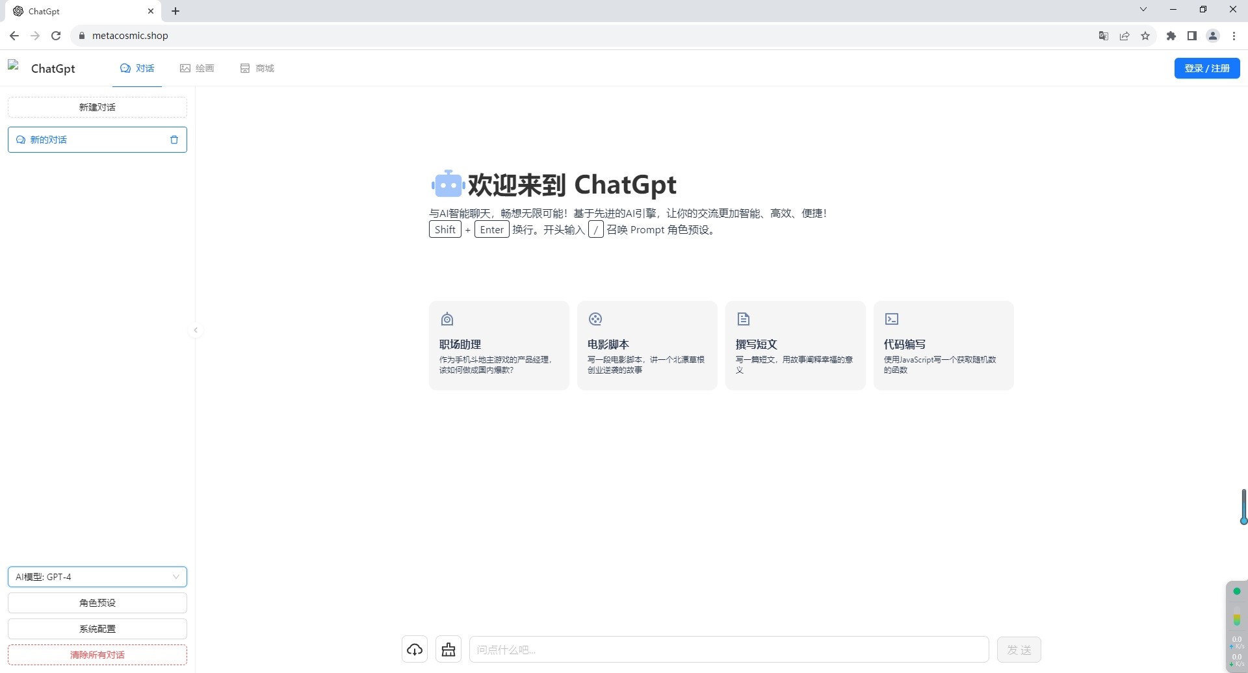Click the 发送 send button

point(1019,650)
